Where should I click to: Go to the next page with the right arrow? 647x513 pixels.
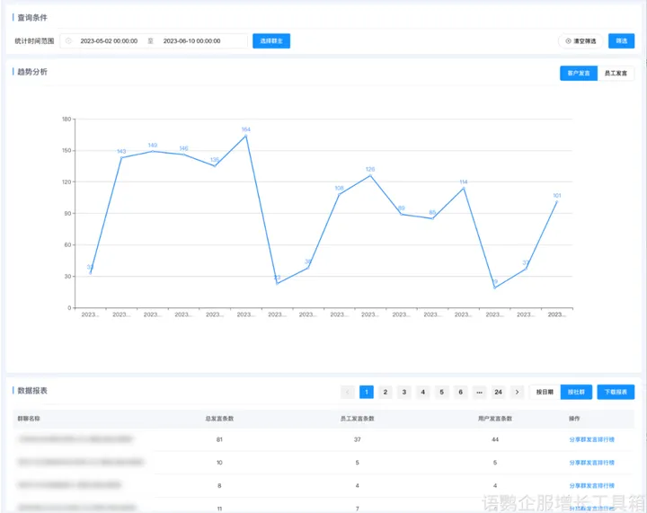click(517, 392)
